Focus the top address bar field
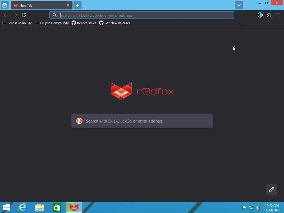This screenshot has width=284, height=213. [142, 15]
